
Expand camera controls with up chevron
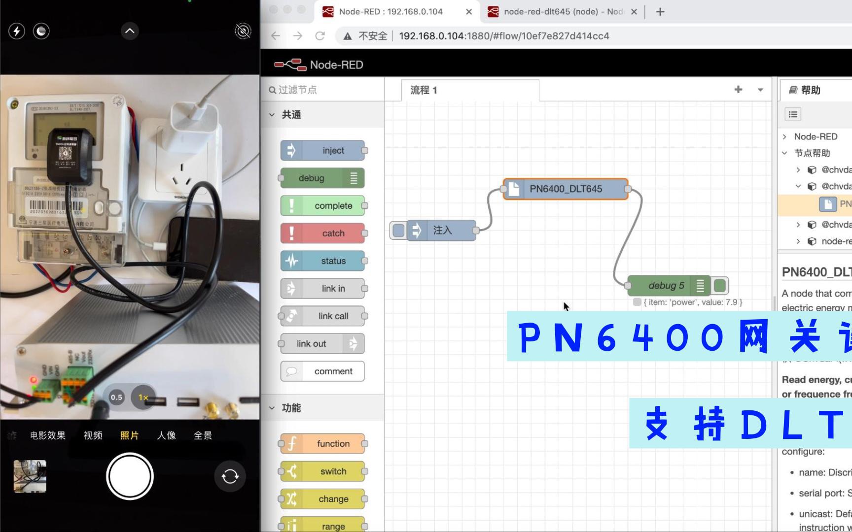coord(130,31)
